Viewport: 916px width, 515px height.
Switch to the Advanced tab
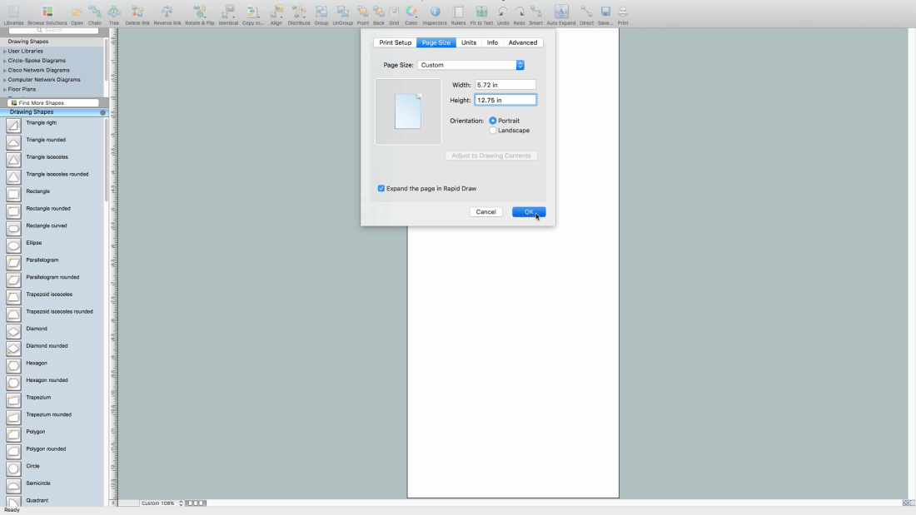click(x=523, y=42)
